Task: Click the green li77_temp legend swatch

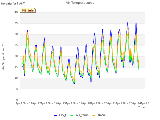Action: click(72, 115)
